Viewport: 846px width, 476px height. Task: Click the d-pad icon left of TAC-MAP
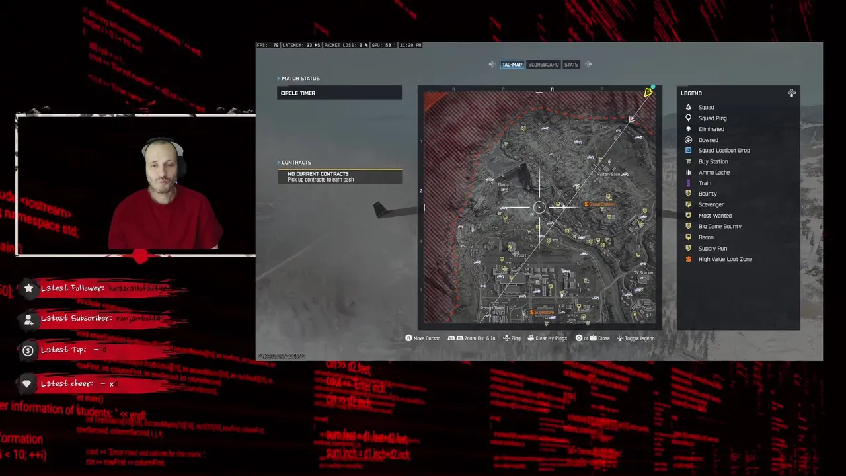point(492,65)
